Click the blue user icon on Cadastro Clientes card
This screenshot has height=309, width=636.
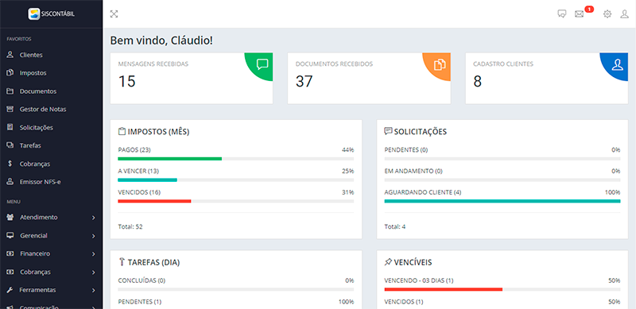pyautogui.click(x=618, y=64)
